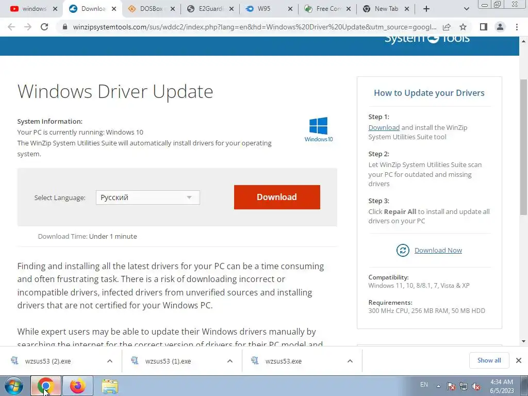The width and height of the screenshot is (528, 396).
Task: Close the DOSBox tab
Action: [x=172, y=9]
